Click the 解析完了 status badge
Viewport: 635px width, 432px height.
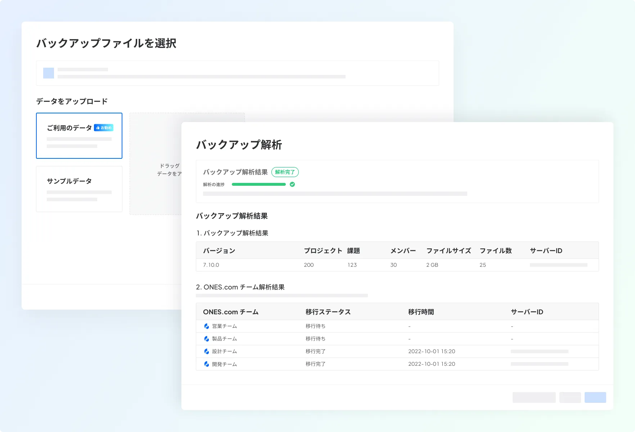(x=285, y=172)
